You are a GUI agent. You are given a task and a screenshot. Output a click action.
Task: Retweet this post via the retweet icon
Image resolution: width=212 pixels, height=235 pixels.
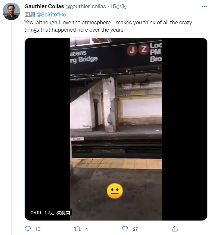pyautogui.click(x=77, y=229)
